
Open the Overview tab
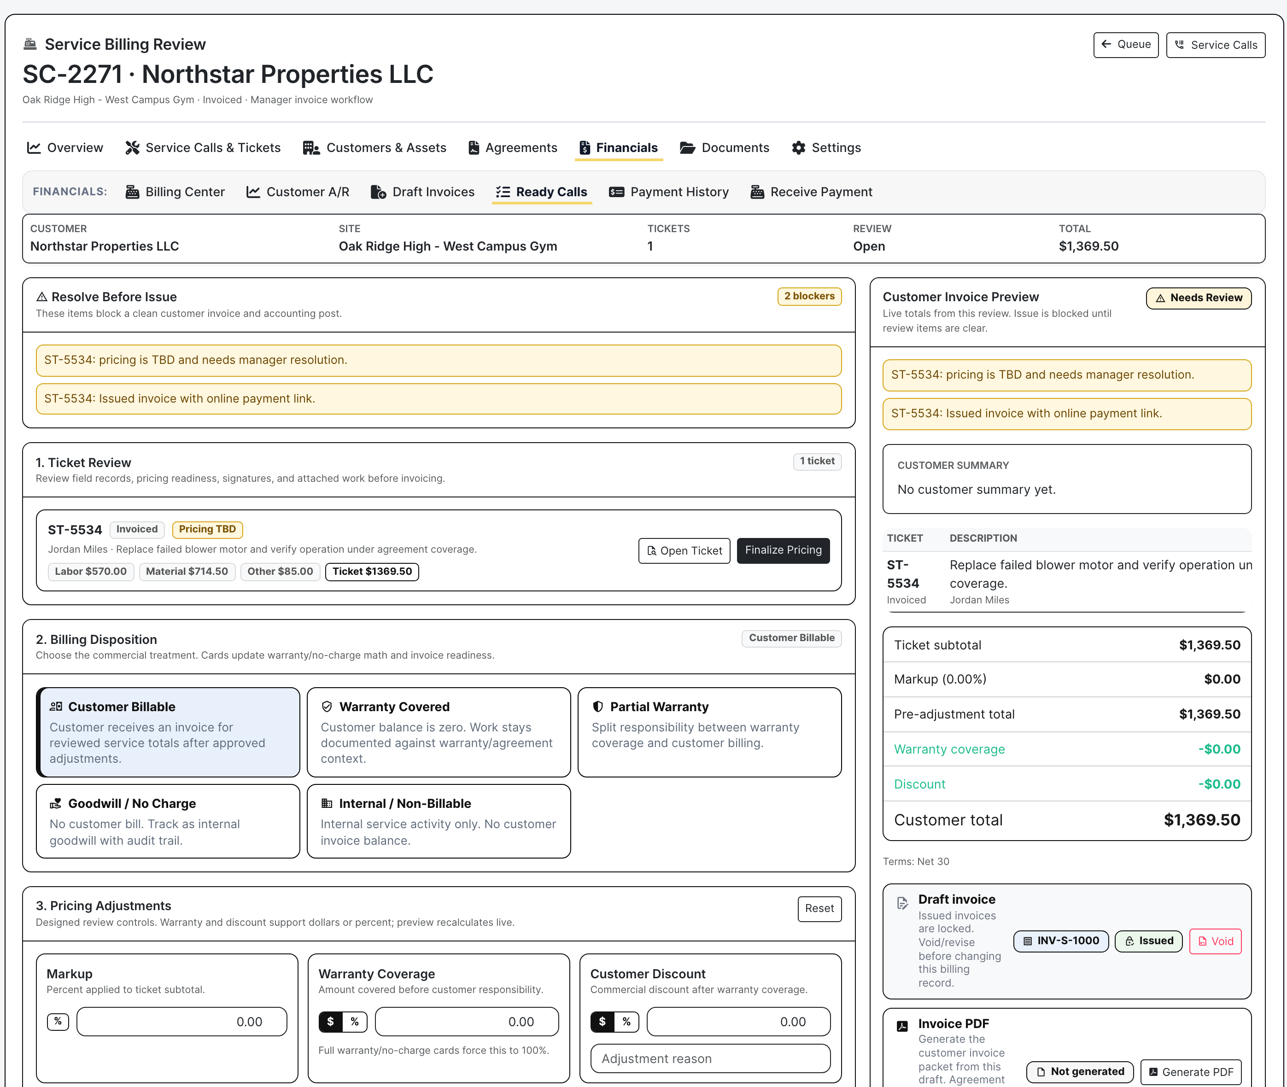[x=65, y=148]
